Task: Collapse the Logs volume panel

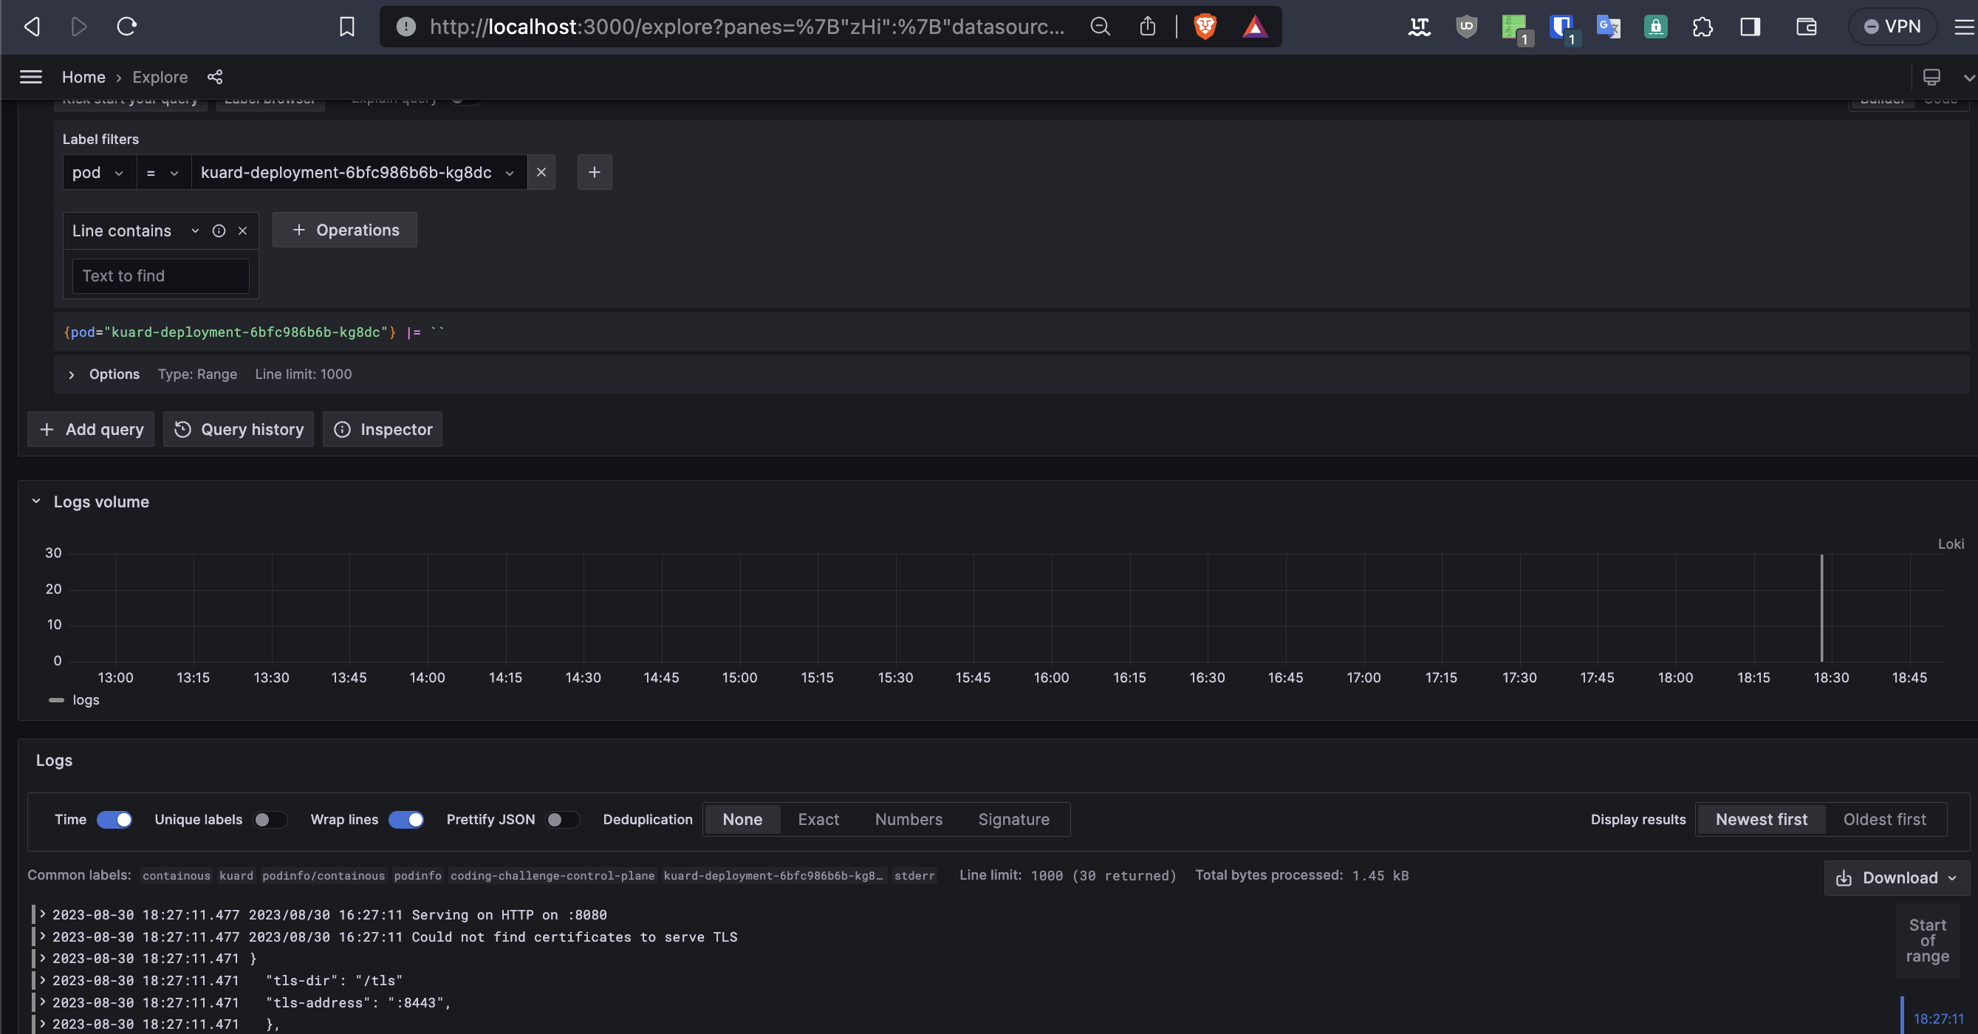Action: click(35, 501)
